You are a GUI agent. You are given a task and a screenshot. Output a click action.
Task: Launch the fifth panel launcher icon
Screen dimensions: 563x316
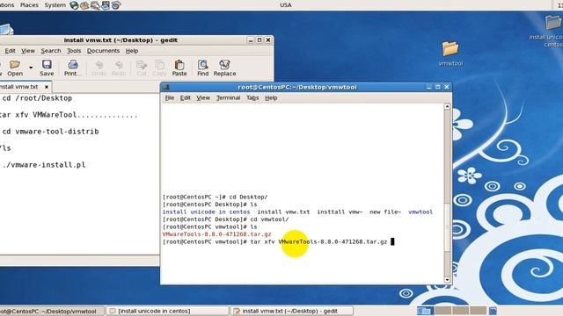[116, 5]
